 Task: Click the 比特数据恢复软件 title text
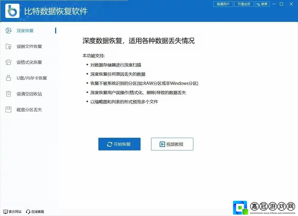[56, 11]
